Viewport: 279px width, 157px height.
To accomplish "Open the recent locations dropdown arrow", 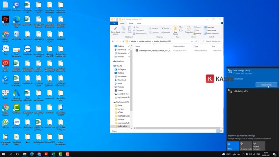I will pos(120,41).
